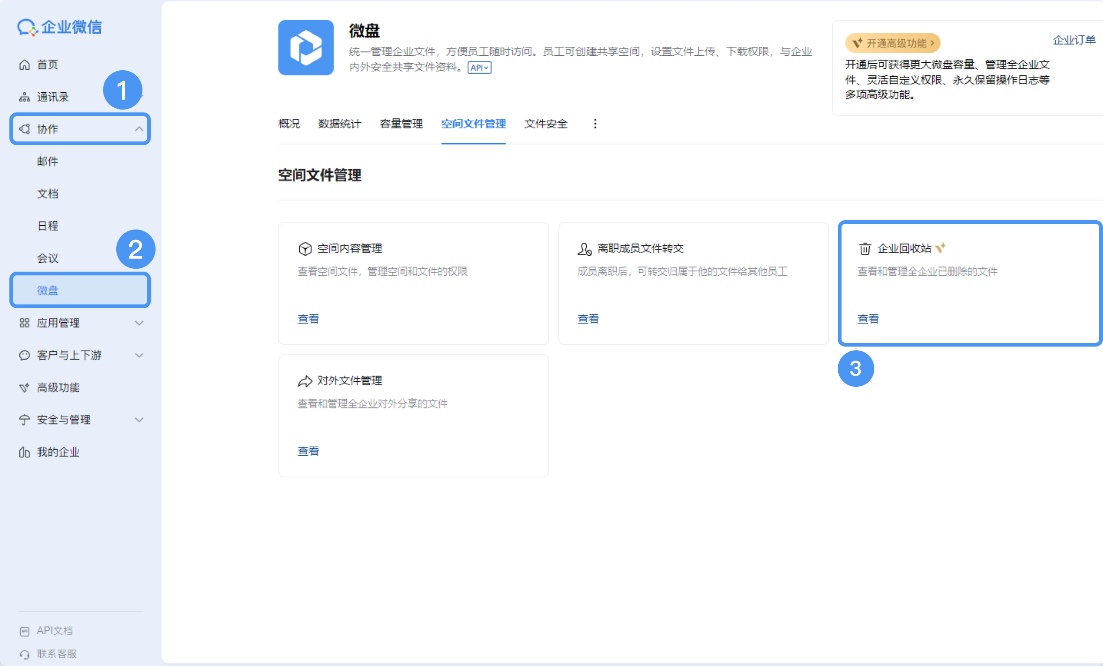Screen dimensions: 1103x666
Task: Click the 协作 collaboration icon
Action: click(24, 129)
